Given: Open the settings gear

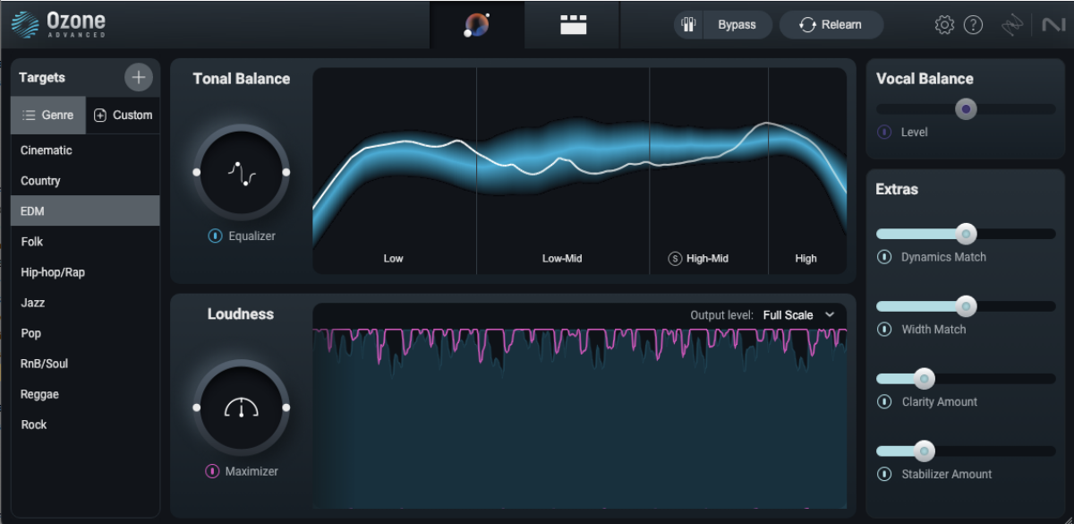Looking at the screenshot, I should tap(944, 25).
